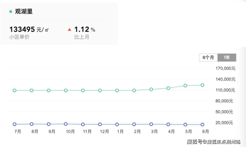Open the 观湖里 community title
The image size is (246, 147).
[x=24, y=12]
